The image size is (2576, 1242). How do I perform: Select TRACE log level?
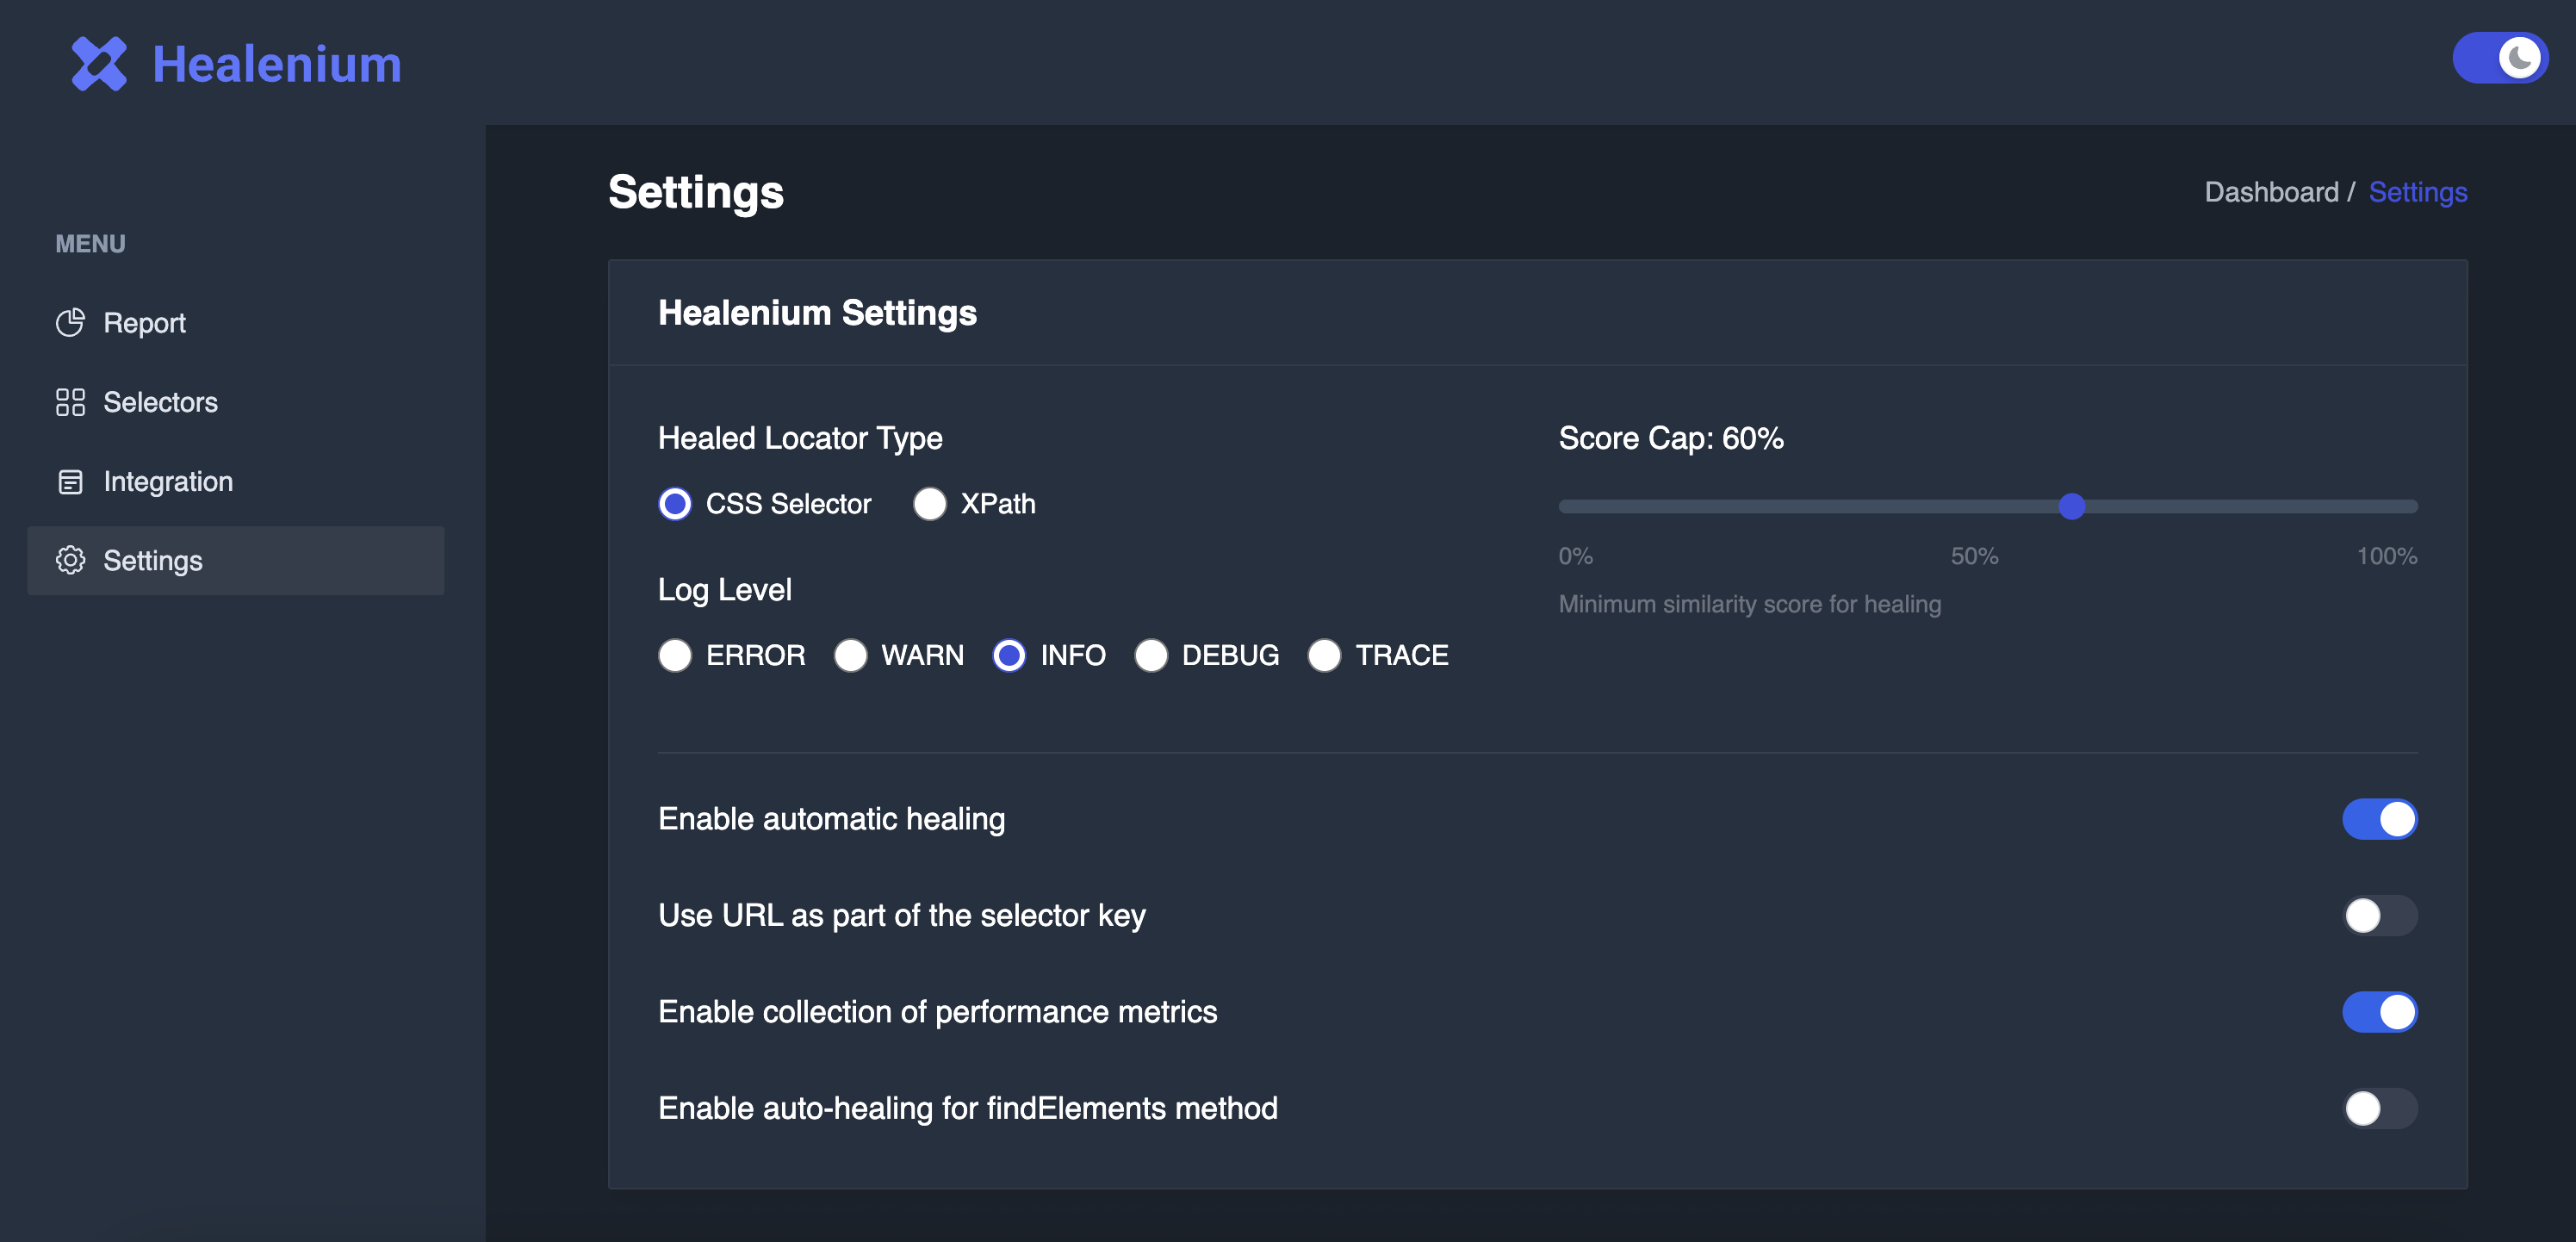[x=1324, y=655]
